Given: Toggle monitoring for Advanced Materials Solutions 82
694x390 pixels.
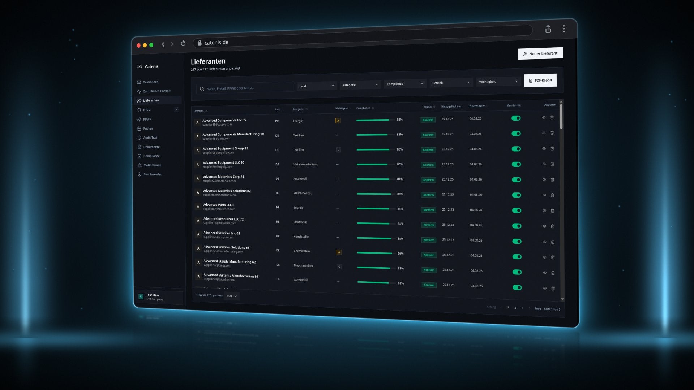Looking at the screenshot, I should (517, 195).
